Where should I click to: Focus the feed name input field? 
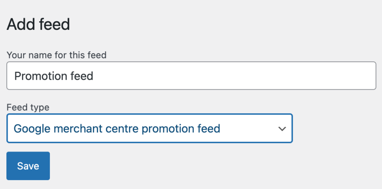coord(191,76)
